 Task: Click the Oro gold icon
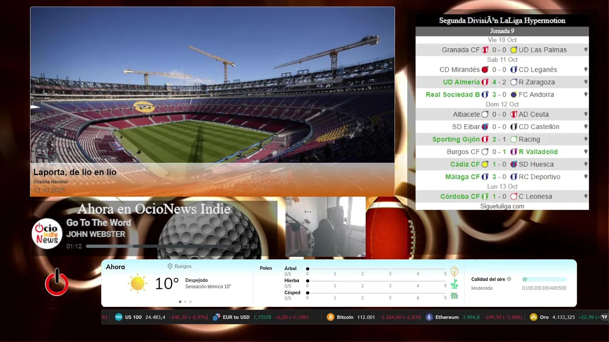(x=534, y=317)
